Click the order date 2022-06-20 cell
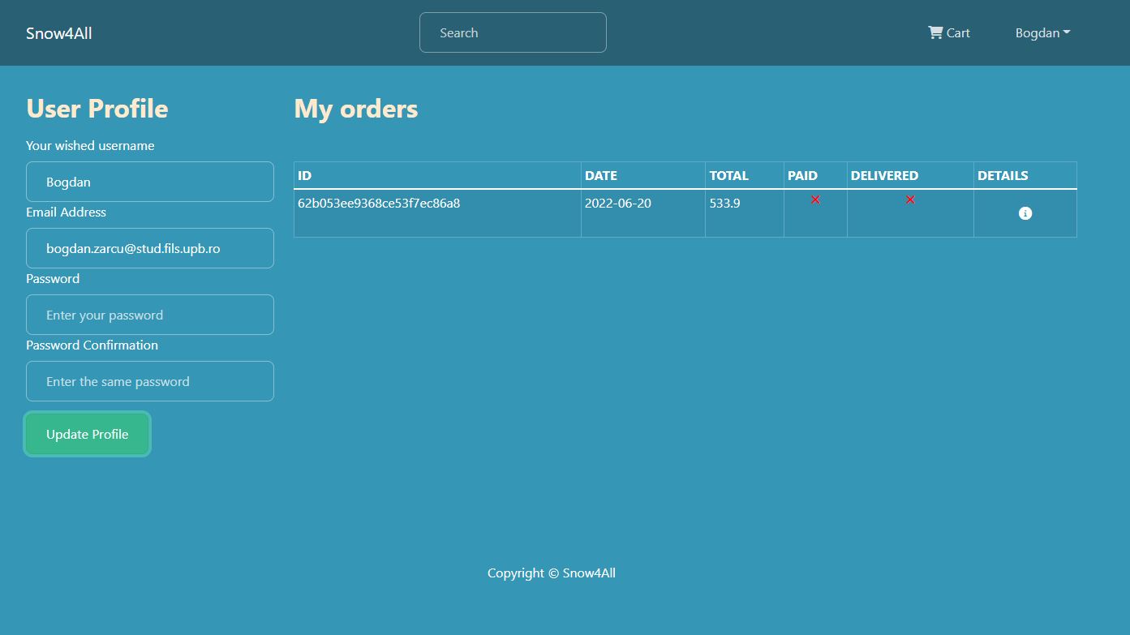This screenshot has width=1130, height=635. tap(618, 203)
